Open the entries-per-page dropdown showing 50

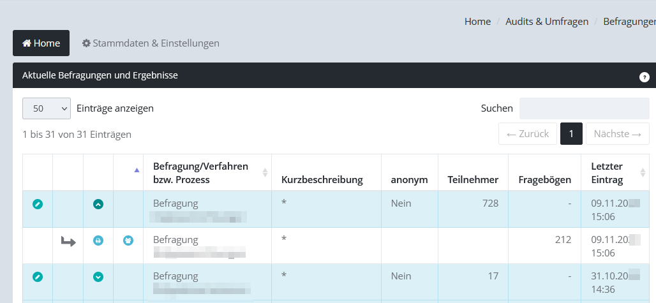point(47,108)
